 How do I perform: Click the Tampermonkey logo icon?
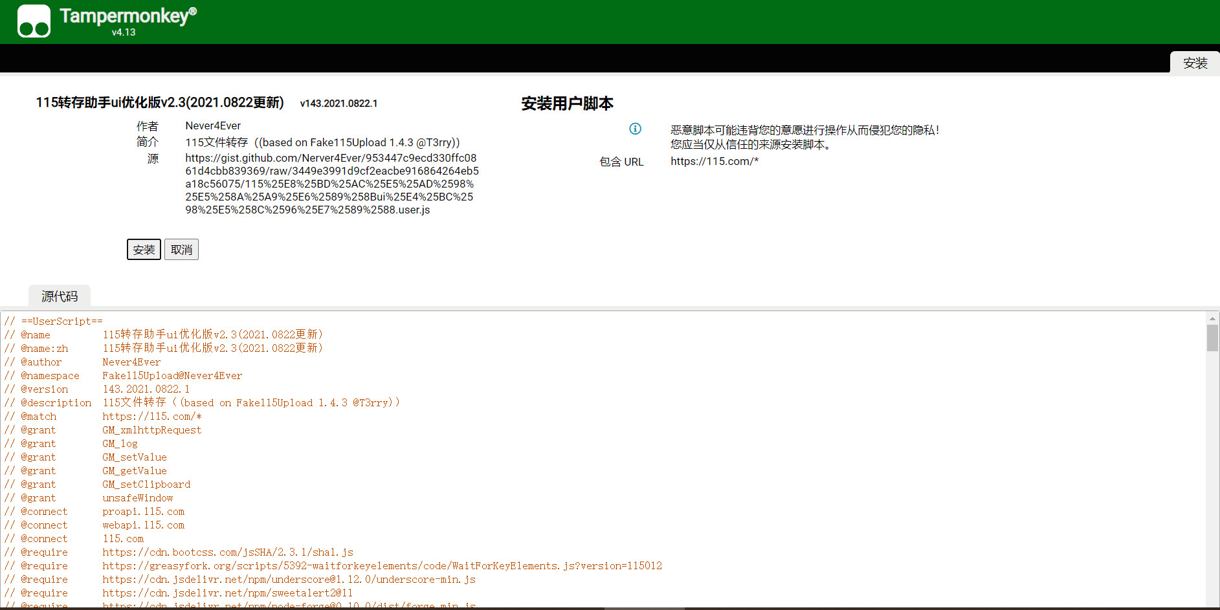(x=34, y=21)
